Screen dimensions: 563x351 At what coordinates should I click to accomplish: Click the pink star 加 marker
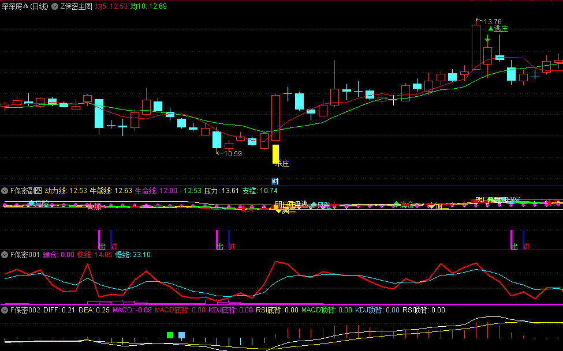click(x=94, y=207)
